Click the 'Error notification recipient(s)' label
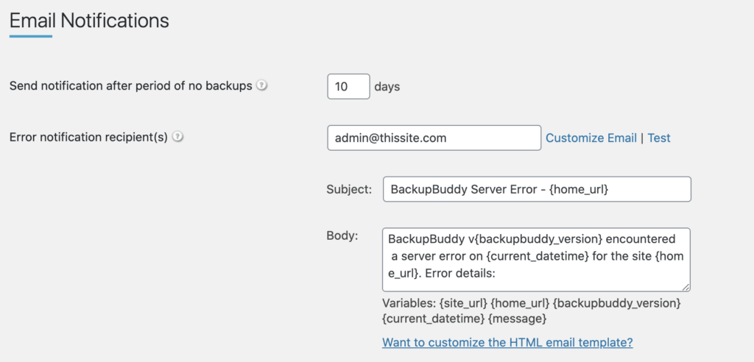The width and height of the screenshot is (754, 362). click(89, 138)
